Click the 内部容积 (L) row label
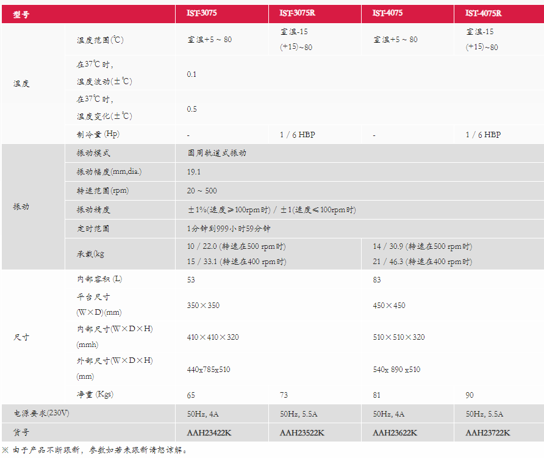The image size is (544, 458). 99,279
